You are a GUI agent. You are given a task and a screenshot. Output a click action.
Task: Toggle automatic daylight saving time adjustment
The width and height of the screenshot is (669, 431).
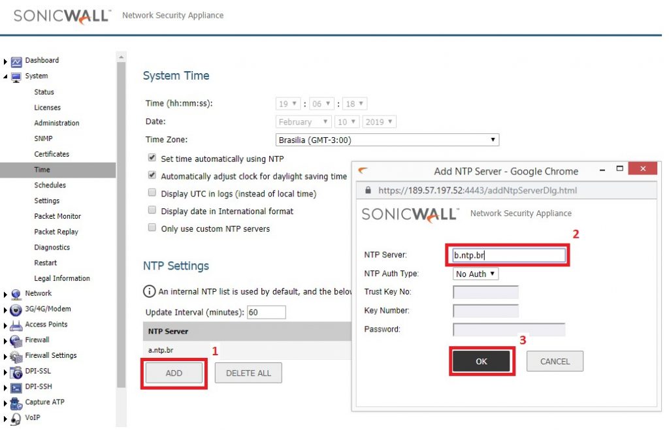(x=152, y=175)
